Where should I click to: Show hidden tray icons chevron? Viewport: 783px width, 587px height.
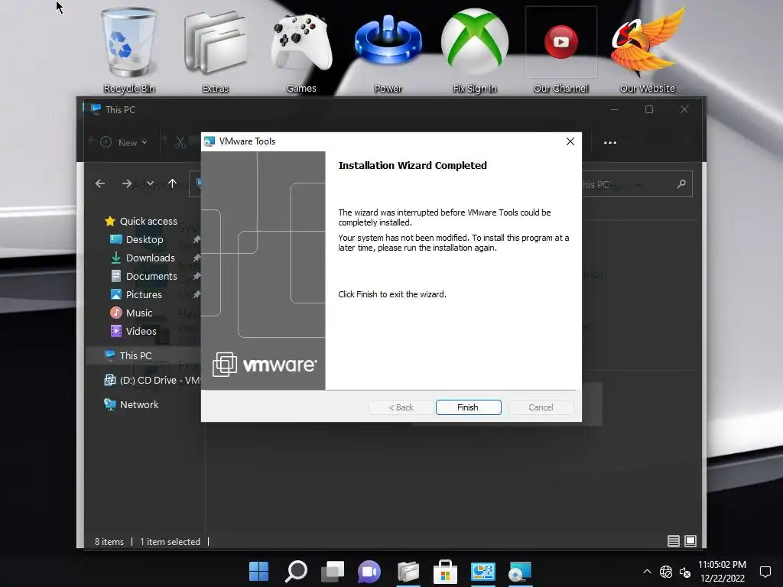[x=647, y=572]
